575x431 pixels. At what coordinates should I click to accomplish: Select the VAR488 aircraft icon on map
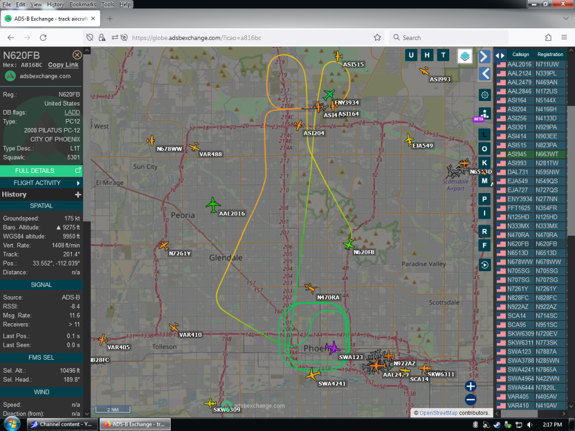pyautogui.click(x=194, y=147)
